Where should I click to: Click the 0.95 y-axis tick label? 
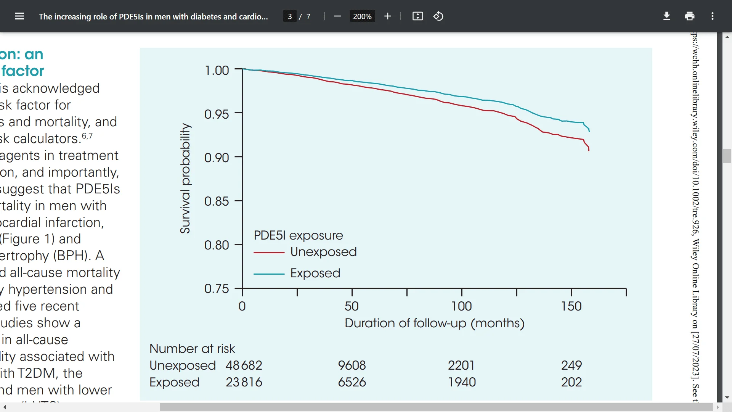click(x=217, y=114)
